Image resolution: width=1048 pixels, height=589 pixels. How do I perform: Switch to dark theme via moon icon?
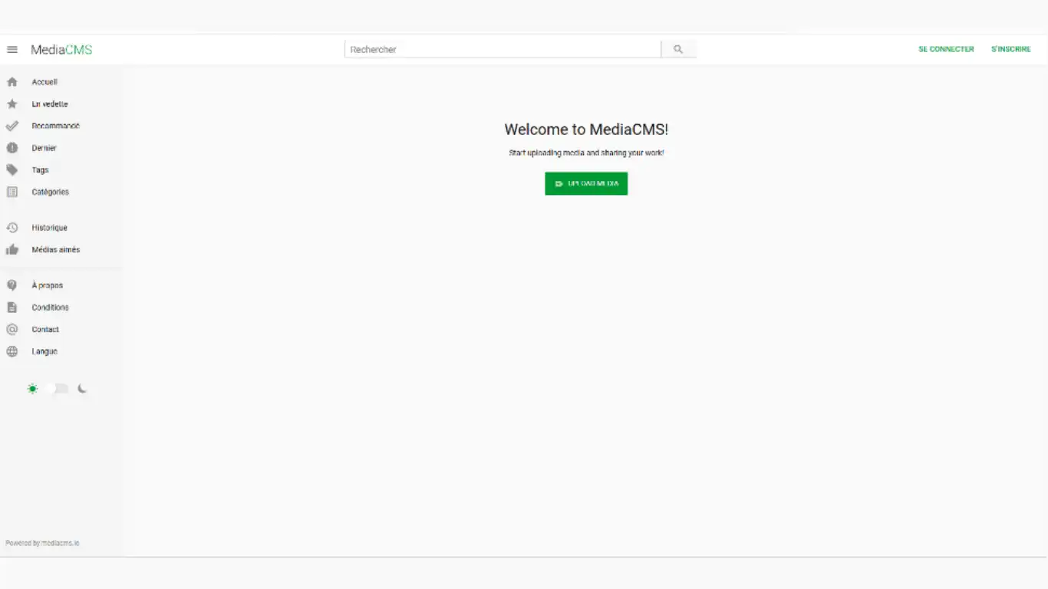pyautogui.click(x=82, y=388)
